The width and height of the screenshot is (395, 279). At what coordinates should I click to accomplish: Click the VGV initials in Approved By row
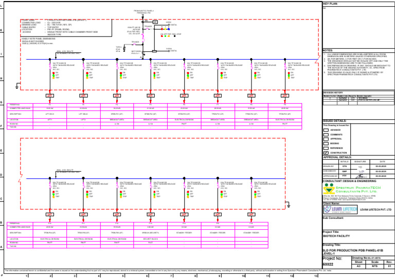[344, 176]
